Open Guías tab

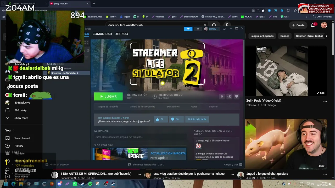(194, 107)
